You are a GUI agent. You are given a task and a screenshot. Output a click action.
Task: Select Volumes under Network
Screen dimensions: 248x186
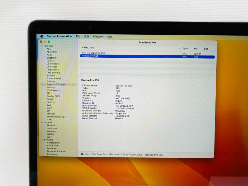pos(51,131)
